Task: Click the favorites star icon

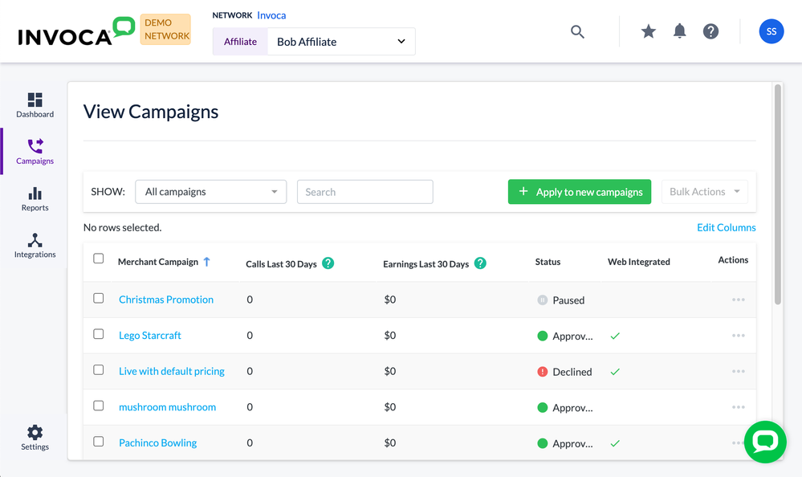Action: point(649,31)
